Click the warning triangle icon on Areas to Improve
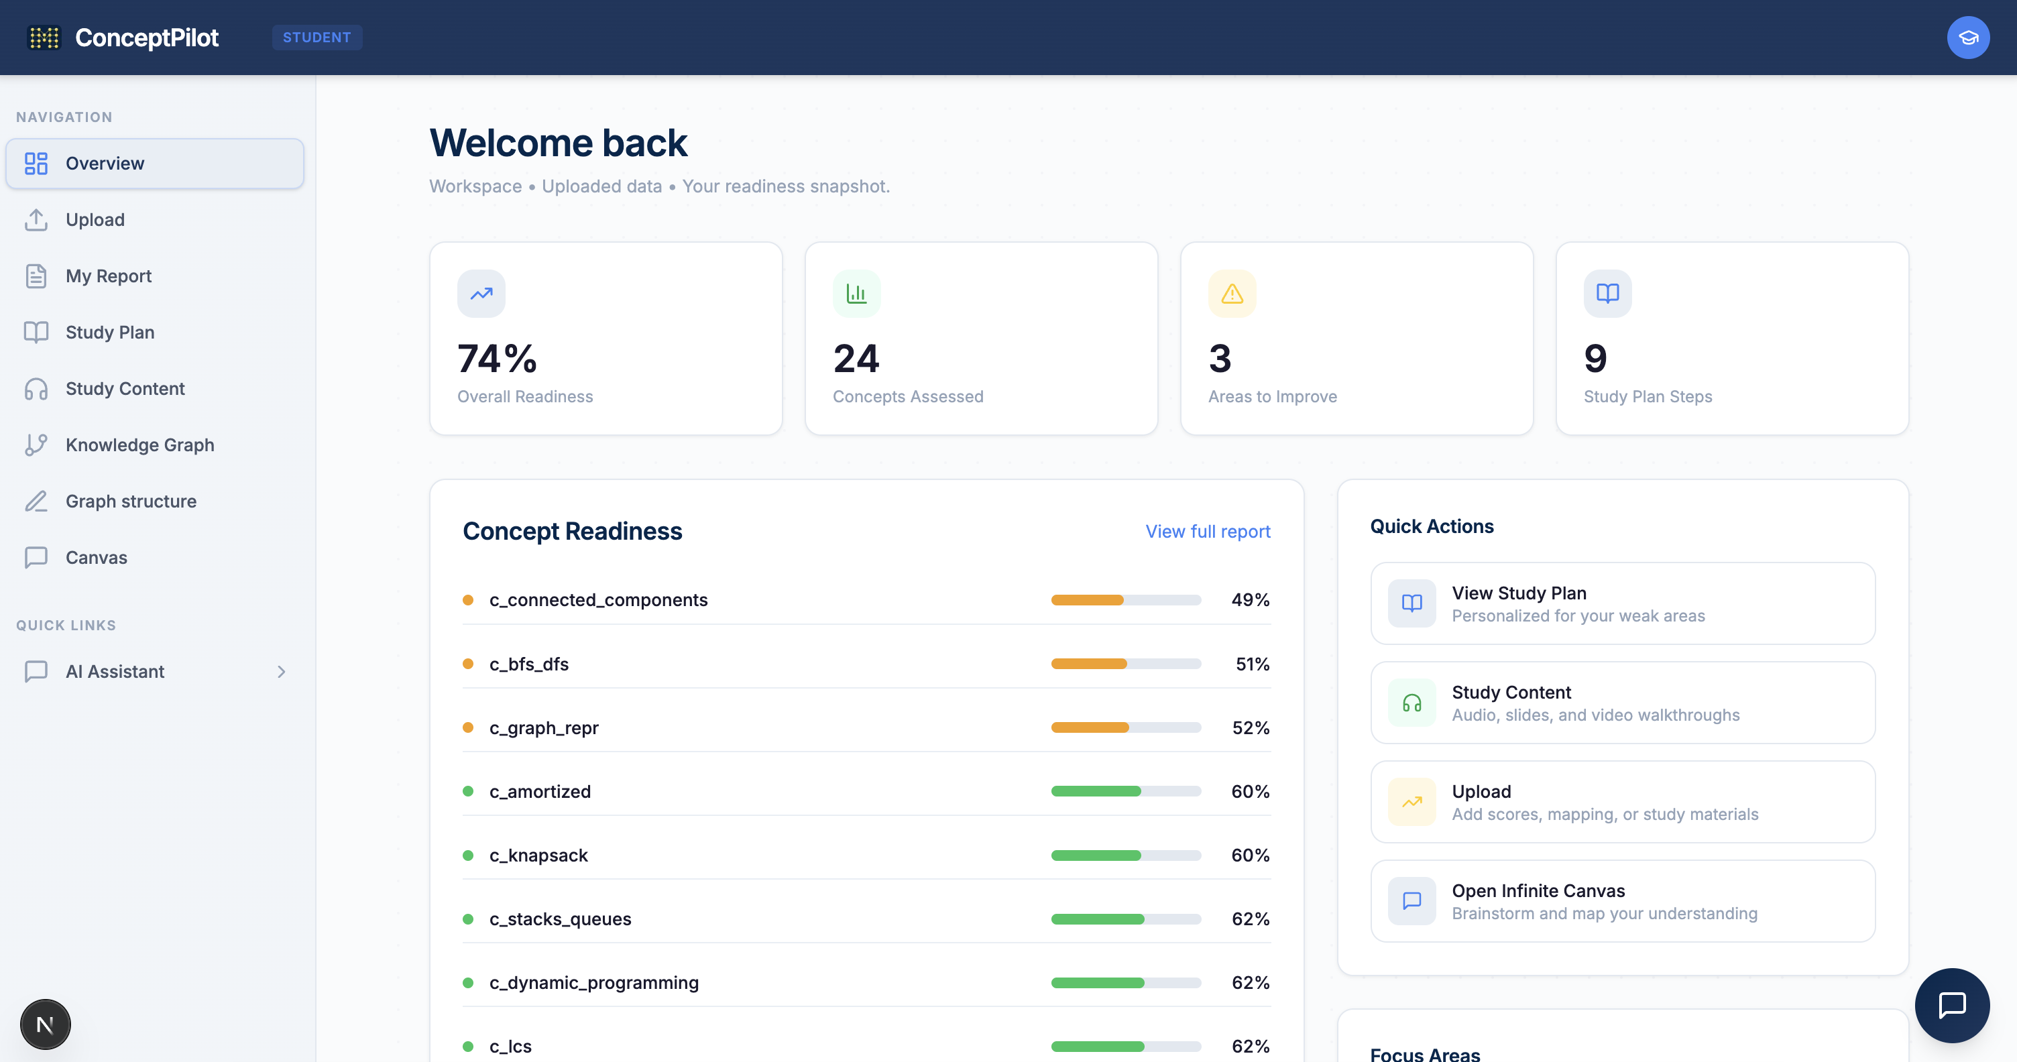This screenshot has width=2017, height=1062. [1232, 294]
